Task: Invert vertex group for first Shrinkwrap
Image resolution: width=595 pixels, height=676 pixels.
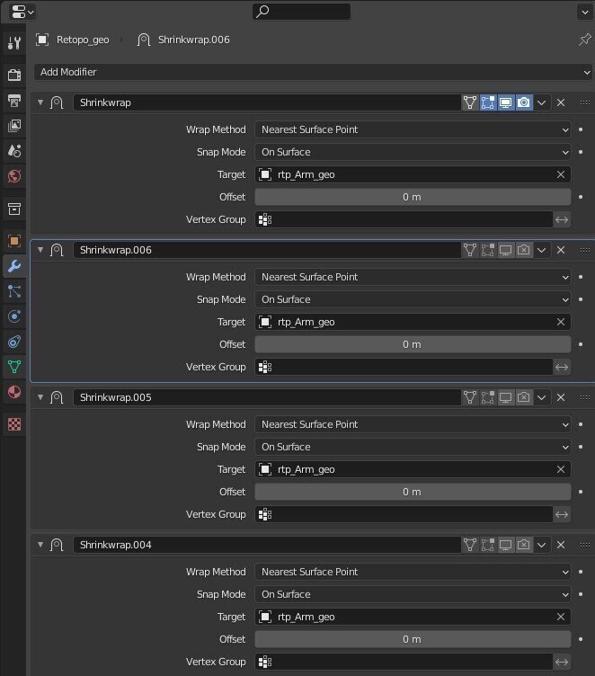Action: click(x=562, y=219)
